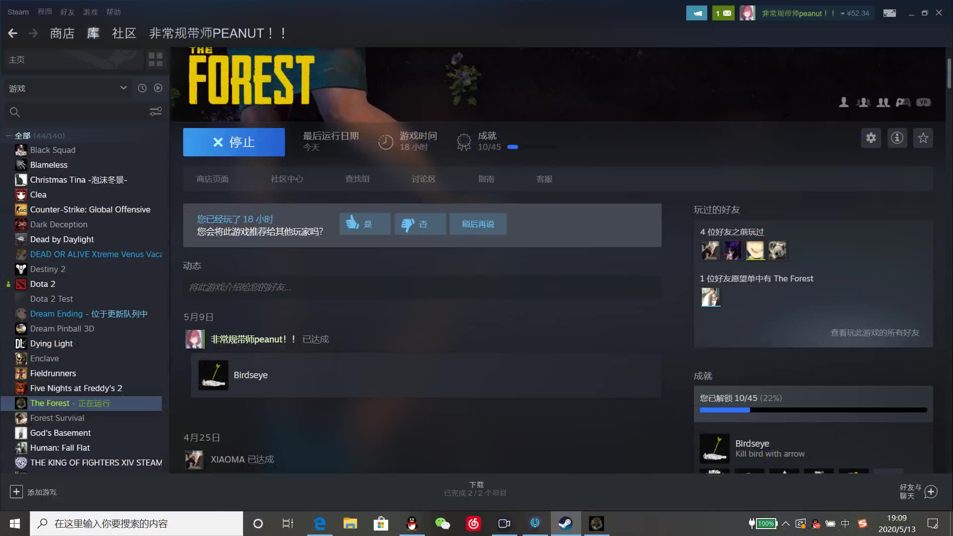Screen dimensions: 953x536
Task: Open the 查找组 tab
Action: 357,179
